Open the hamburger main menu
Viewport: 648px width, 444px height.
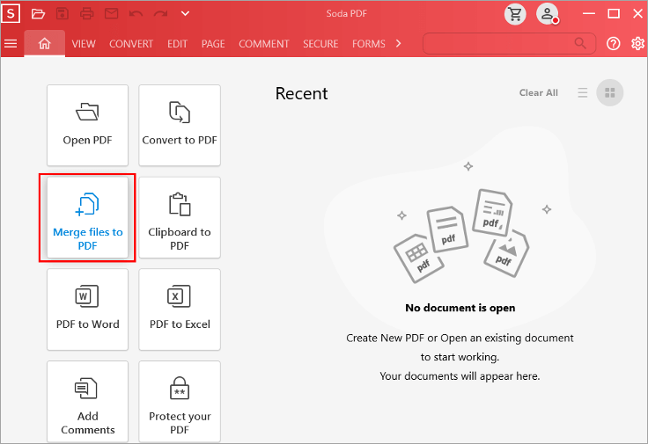tap(11, 43)
